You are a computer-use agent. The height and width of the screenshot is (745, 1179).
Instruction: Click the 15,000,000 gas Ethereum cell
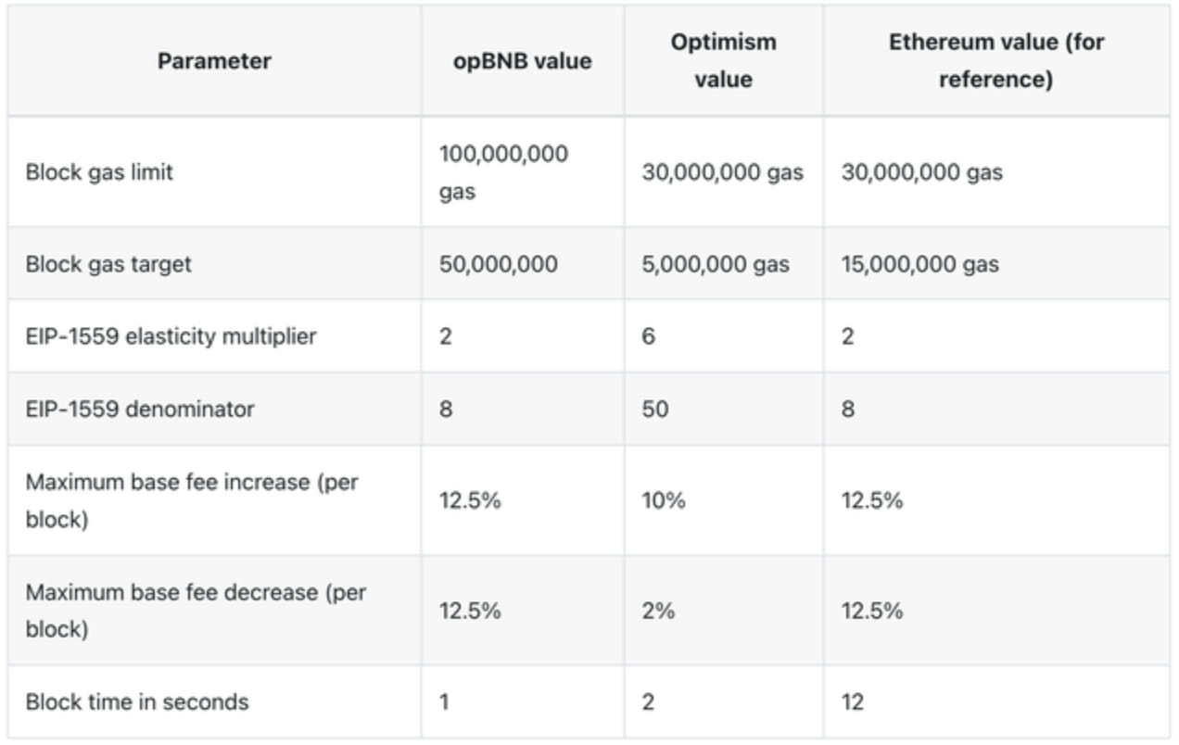[x=920, y=264]
